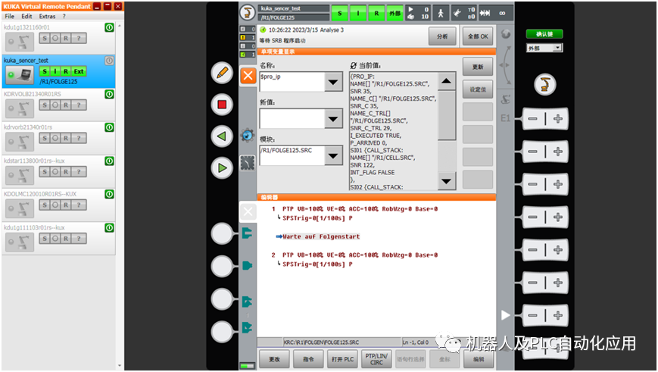Viewport: 658px width, 372px height.
Task: Click the green Start forward key
Action: coord(222,168)
